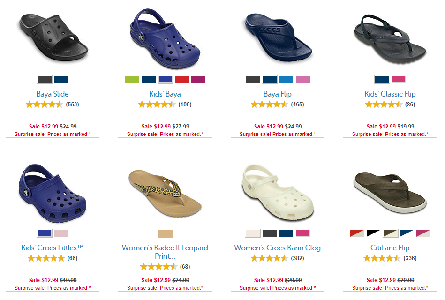Choose the light blue Baya Flip swatch
The image size is (445, 300).
click(x=286, y=80)
